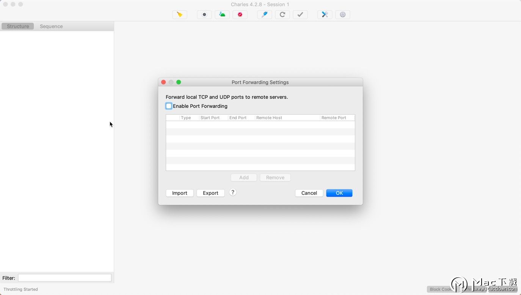
Task: Open Settings with the gear icon
Action: (x=343, y=15)
